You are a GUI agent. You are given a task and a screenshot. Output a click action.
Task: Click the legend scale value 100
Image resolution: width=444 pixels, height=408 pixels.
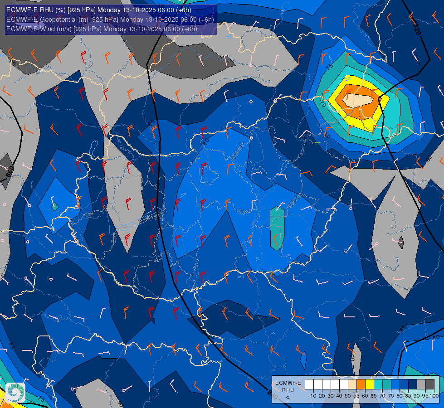(434, 396)
